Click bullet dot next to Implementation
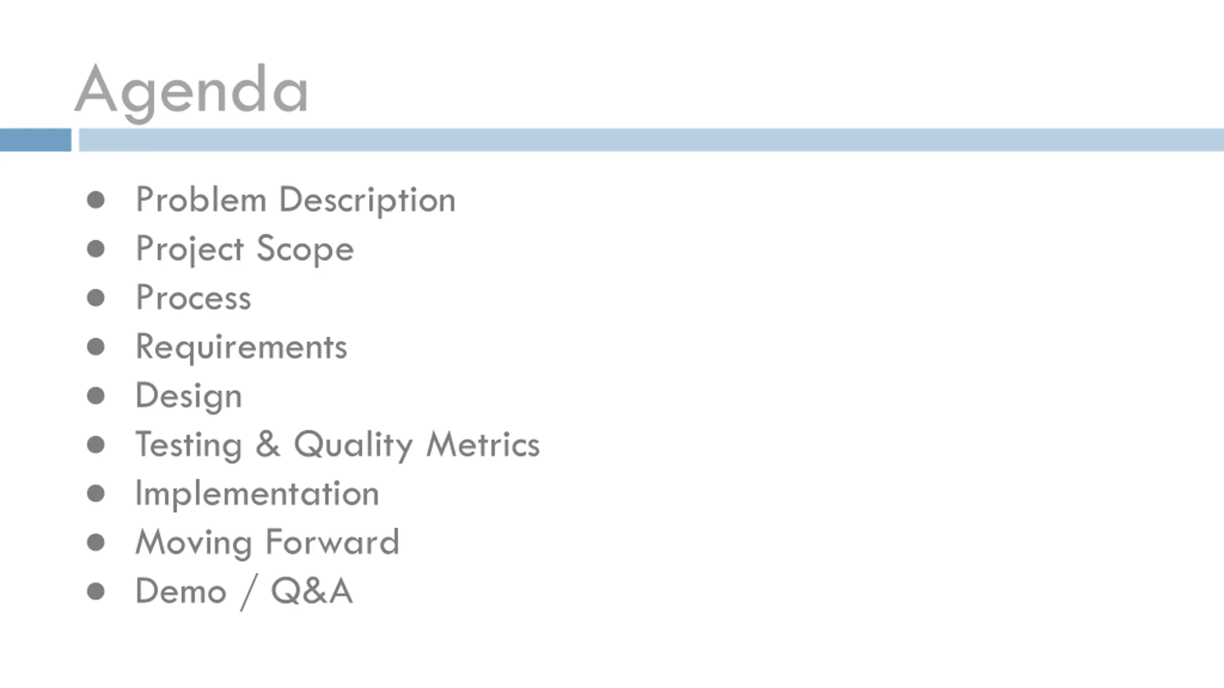 click(96, 494)
